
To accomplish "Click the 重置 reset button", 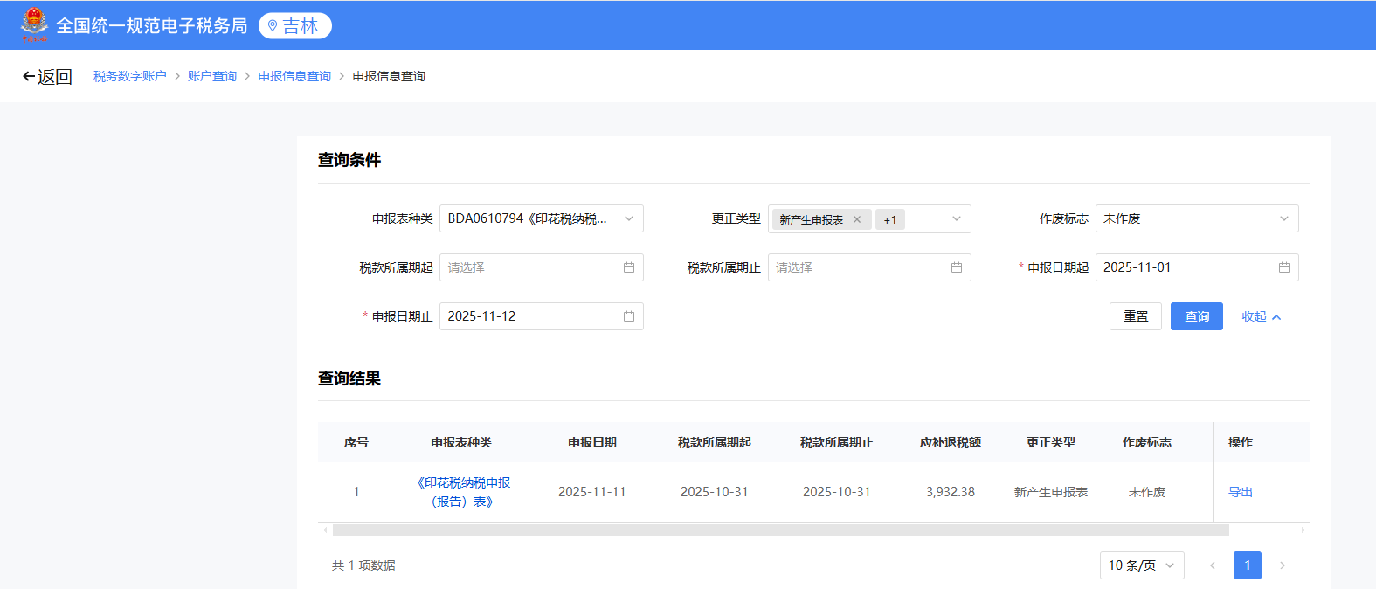I will pos(1136,316).
